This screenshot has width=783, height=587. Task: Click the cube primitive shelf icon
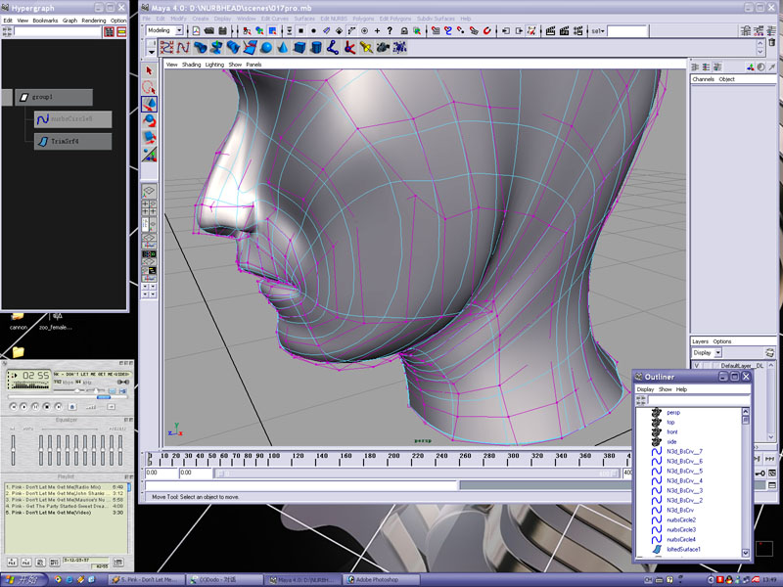point(299,48)
